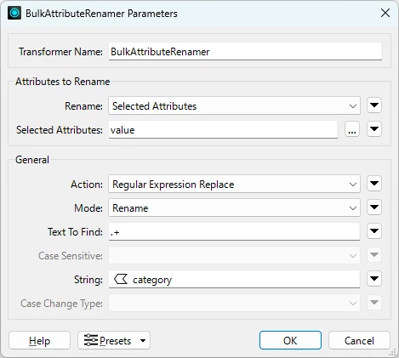
Task: Expand the Action dropdown showing Regular Expression Replace
Action: [234, 184]
